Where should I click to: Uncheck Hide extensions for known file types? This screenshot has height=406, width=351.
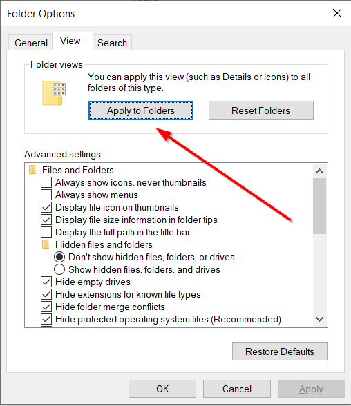pos(46,294)
